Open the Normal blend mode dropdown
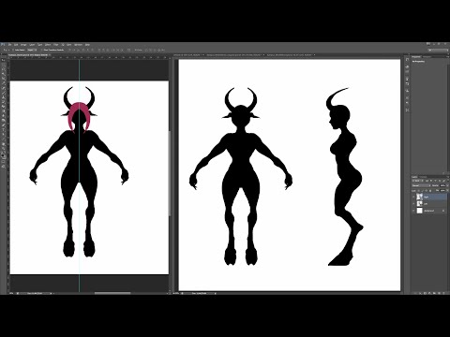Screen dimensions: 450x337 pos(421,185)
